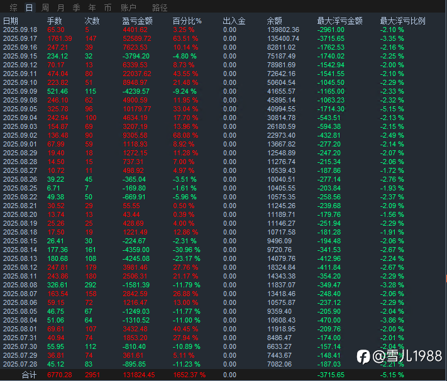
Task: Click profit value 2842.59
Action: [135, 294]
